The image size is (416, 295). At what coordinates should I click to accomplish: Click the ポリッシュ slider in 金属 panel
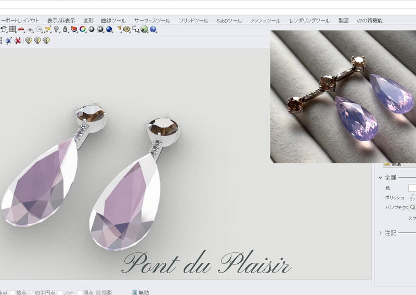click(413, 196)
